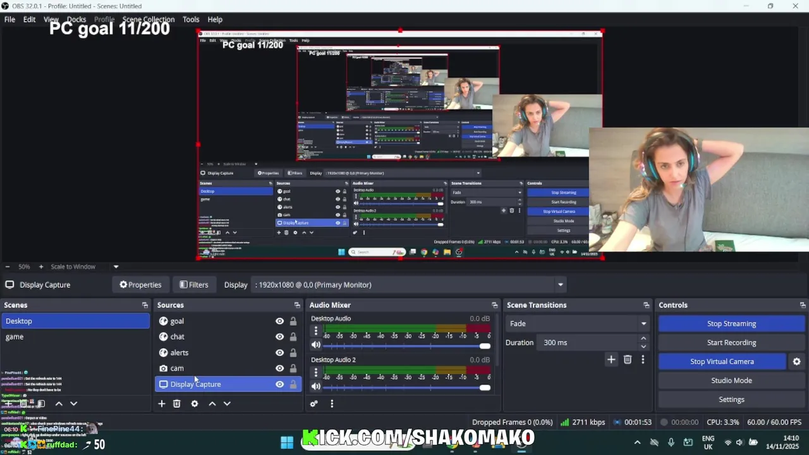Hide the Display Capture source
Image resolution: width=809 pixels, height=455 pixels.
[x=279, y=384]
